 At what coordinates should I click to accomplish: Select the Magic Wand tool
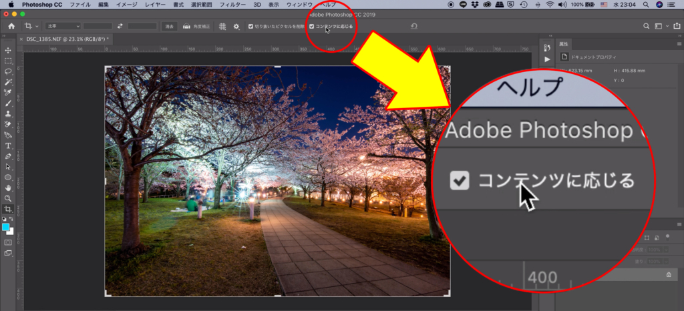tap(8, 82)
